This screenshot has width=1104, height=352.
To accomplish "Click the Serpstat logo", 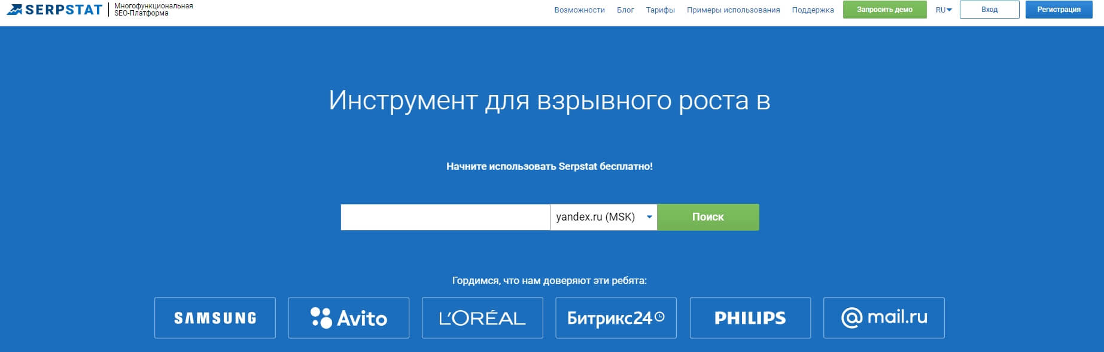I will pyautogui.click(x=54, y=10).
